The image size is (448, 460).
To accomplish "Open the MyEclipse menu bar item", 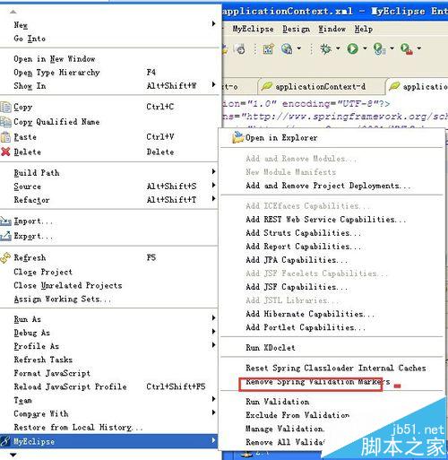I will 253,29.
